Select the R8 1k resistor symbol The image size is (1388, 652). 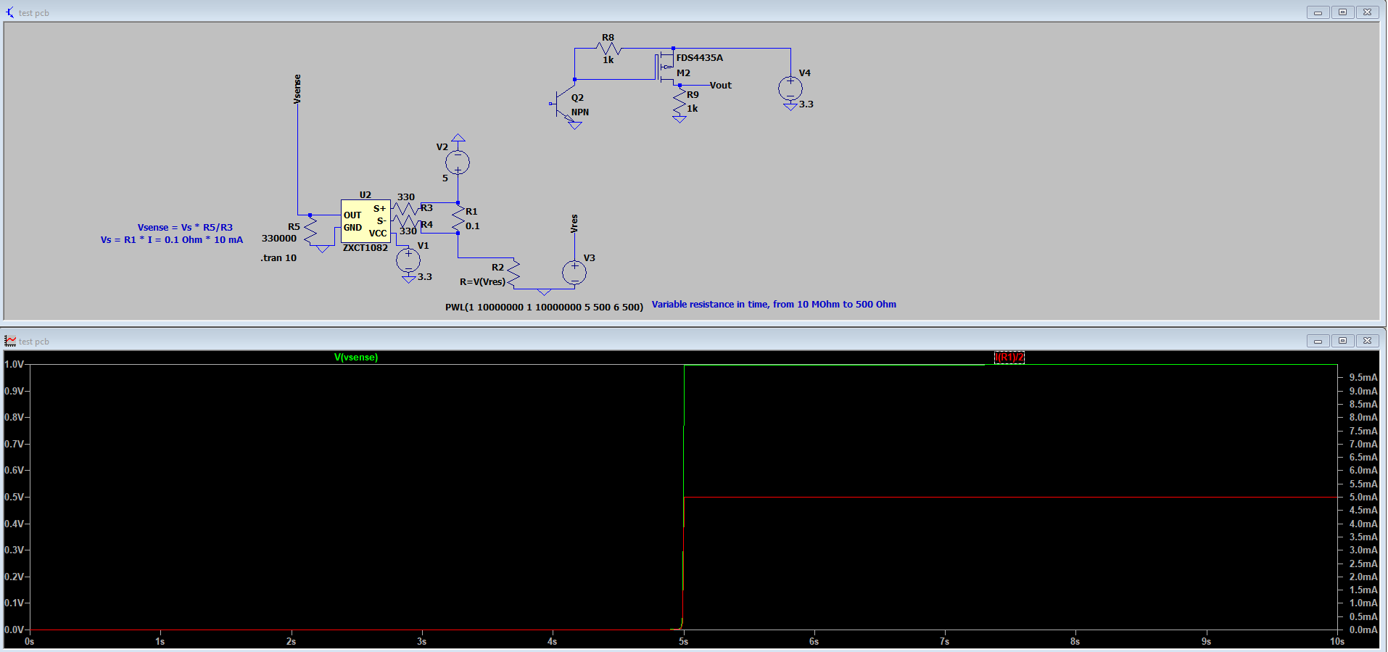coord(608,49)
